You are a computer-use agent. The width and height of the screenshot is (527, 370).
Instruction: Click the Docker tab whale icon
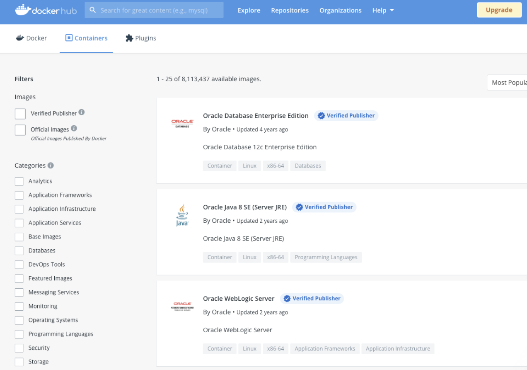point(20,38)
